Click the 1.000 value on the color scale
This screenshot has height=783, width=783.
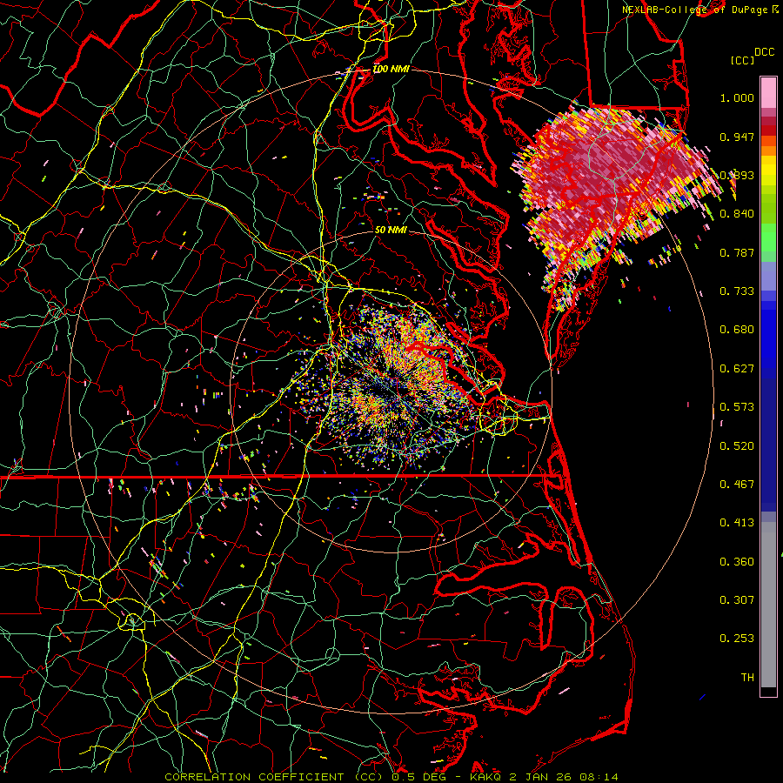coord(737,97)
